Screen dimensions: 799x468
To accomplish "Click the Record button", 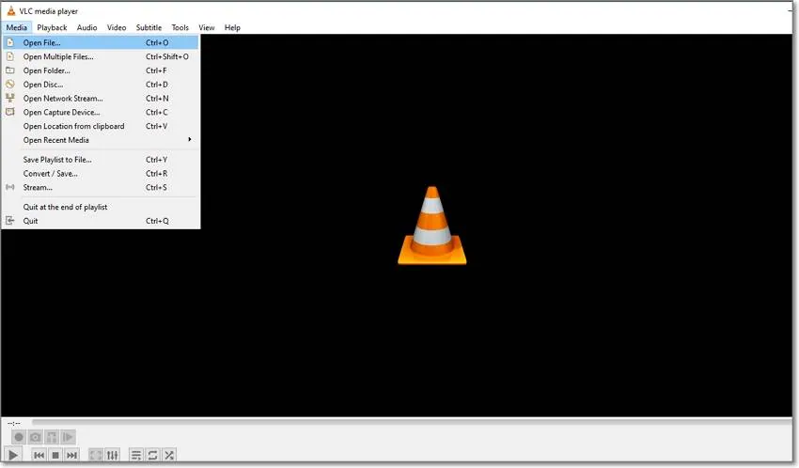I will click(19, 437).
